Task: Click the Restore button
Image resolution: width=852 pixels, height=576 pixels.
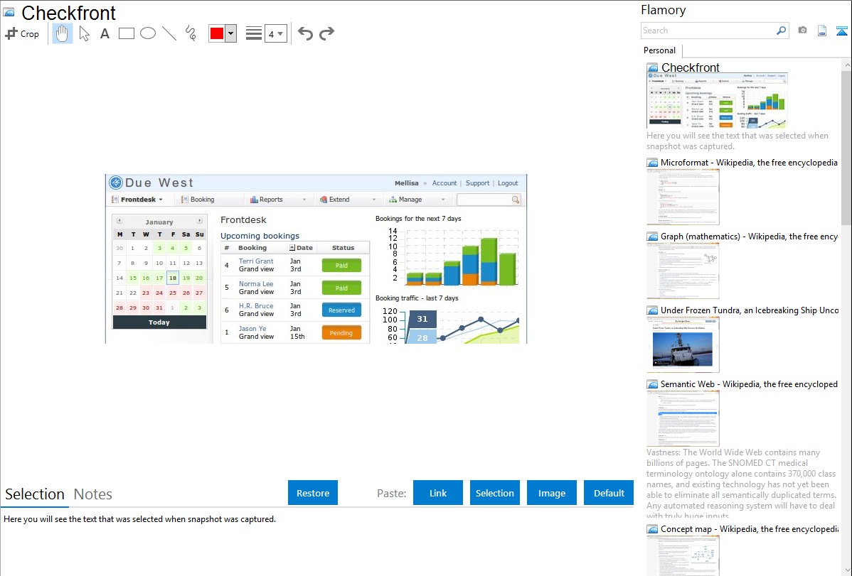Action: (313, 492)
